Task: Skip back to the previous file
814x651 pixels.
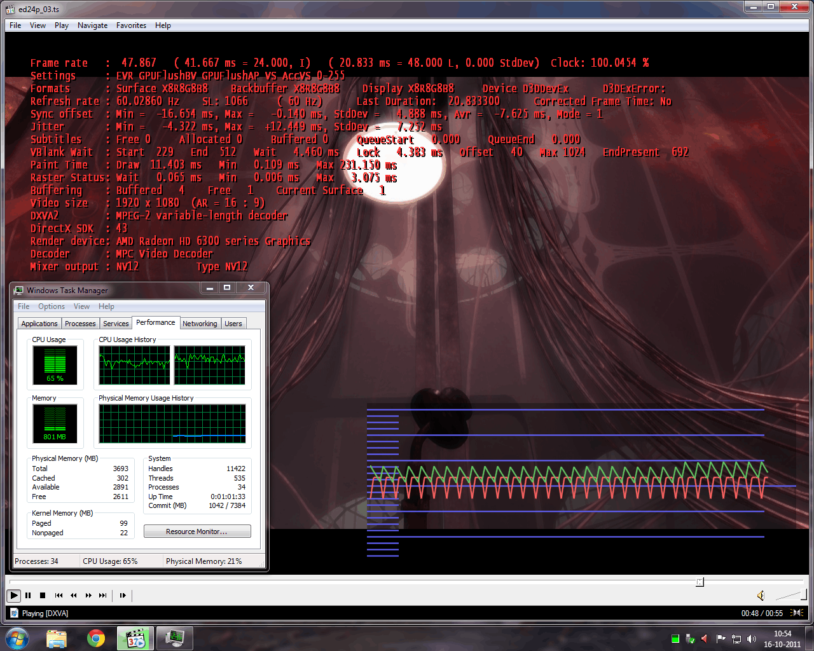Action: pos(59,596)
